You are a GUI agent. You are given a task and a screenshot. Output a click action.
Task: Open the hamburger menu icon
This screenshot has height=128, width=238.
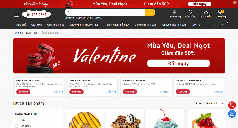tap(16, 15)
